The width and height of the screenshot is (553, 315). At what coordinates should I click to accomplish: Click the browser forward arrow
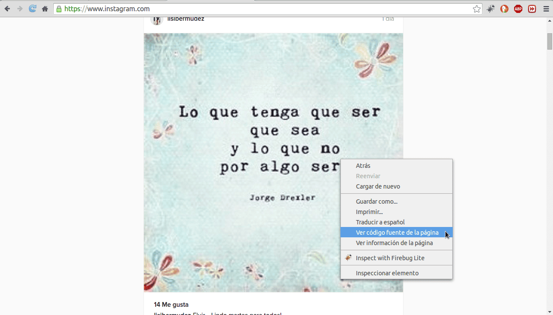click(x=20, y=9)
